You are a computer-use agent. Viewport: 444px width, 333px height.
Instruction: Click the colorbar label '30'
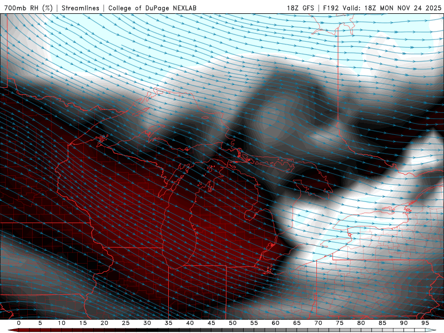[x=147, y=323]
